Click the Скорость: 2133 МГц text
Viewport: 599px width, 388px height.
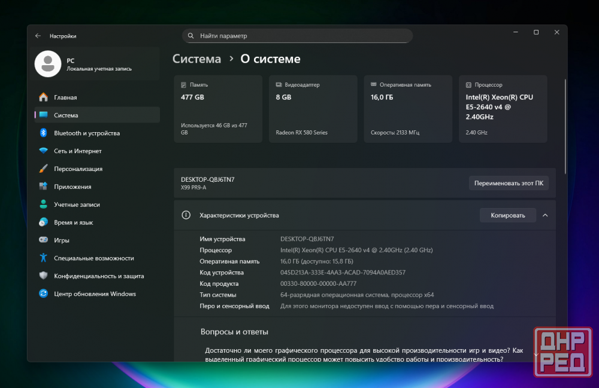(395, 132)
